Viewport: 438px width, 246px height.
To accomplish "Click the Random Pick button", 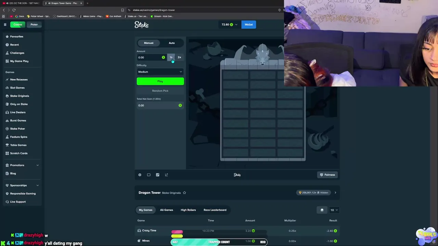I will click(x=160, y=91).
